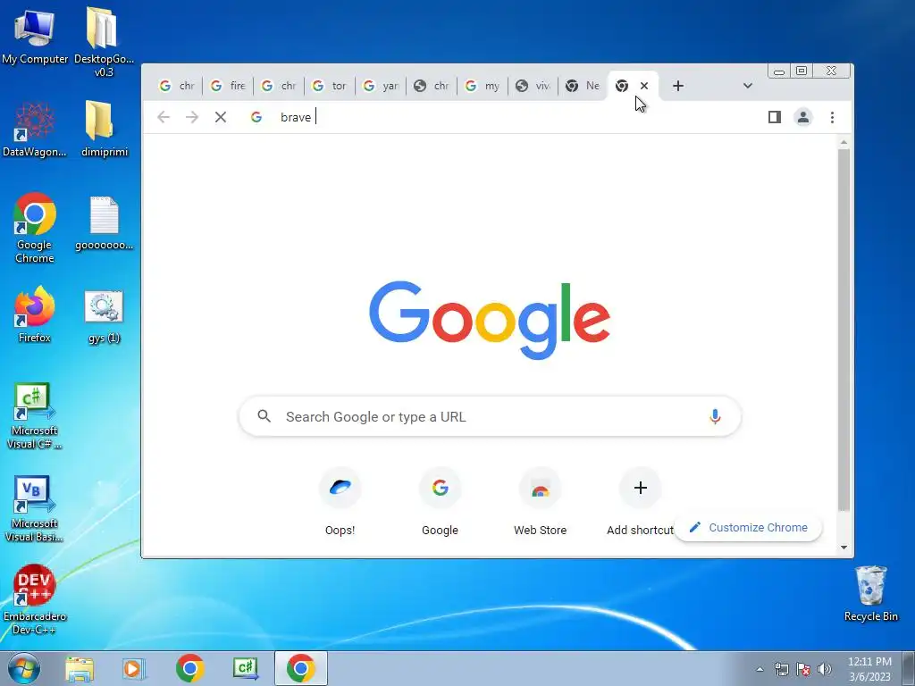Select the My Computer desktop icon
This screenshot has width=915, height=686.
pos(35,37)
